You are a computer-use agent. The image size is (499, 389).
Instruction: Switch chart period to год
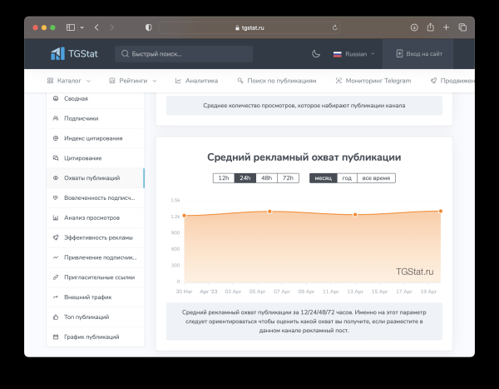[347, 178]
